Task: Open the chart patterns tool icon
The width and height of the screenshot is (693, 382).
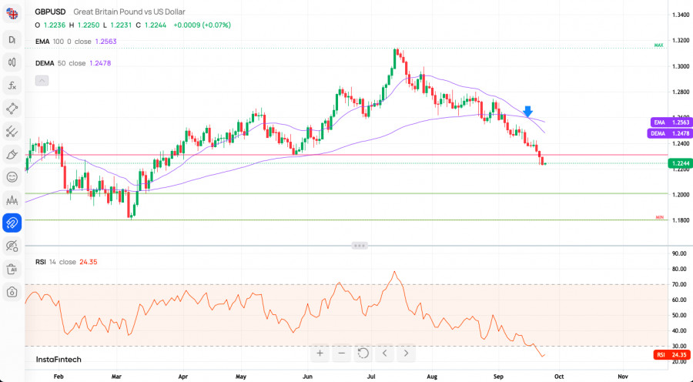Action: pyautogui.click(x=12, y=200)
